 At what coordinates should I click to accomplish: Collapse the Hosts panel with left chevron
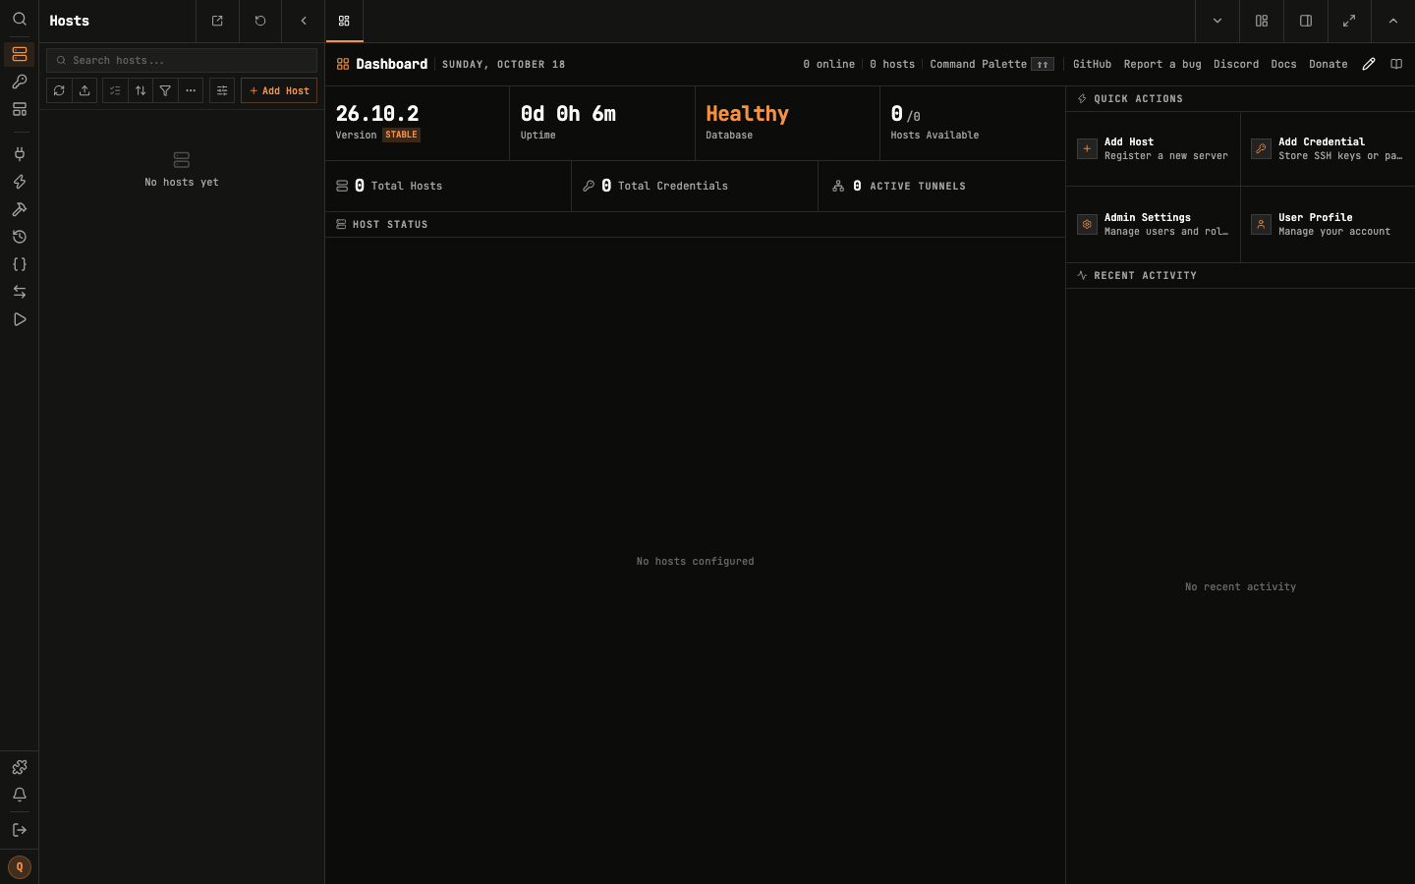pos(304,21)
